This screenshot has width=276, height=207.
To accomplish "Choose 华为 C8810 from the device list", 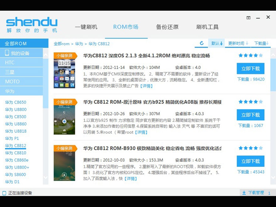I will tap(15, 153).
